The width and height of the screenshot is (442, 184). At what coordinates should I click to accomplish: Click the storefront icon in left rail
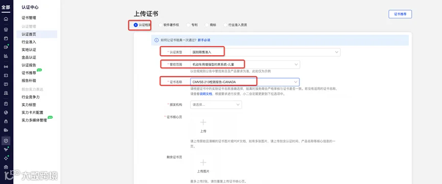pyautogui.click(x=6, y=29)
